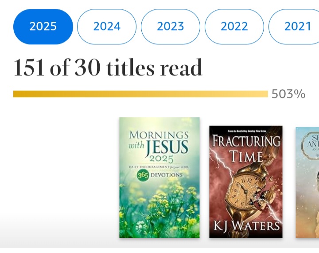The height and width of the screenshot is (253, 319).
Task: Open the partially visible third book cover
Action: coord(307,182)
